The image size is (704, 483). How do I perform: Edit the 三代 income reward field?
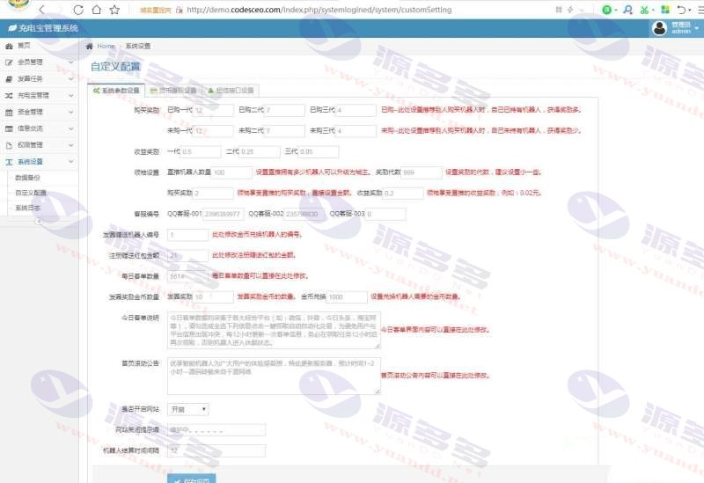point(319,152)
